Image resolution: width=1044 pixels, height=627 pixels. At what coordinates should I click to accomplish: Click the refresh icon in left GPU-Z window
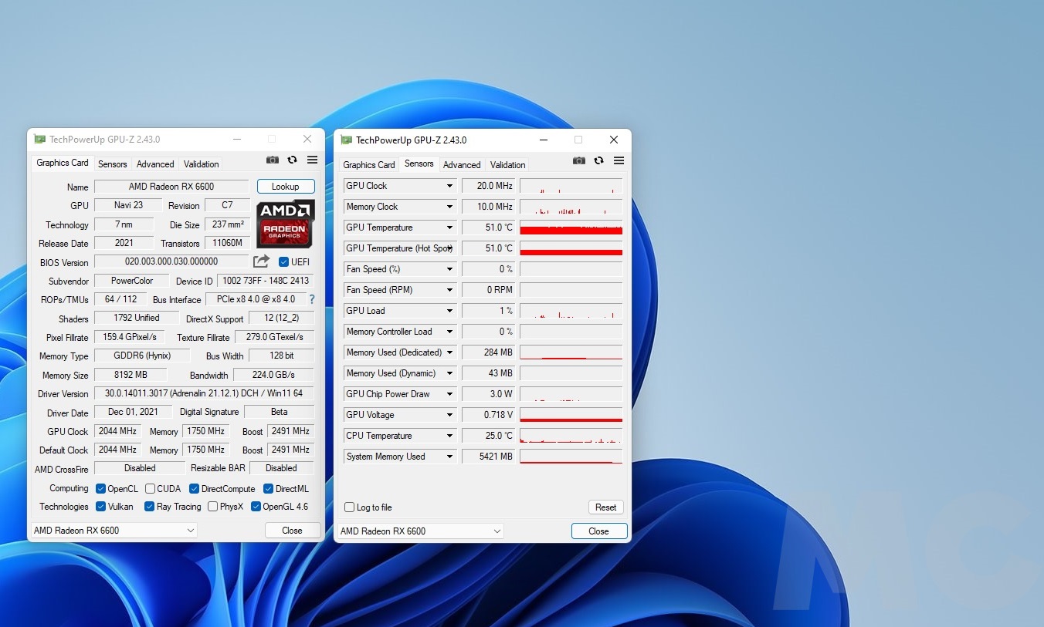pyautogui.click(x=292, y=160)
